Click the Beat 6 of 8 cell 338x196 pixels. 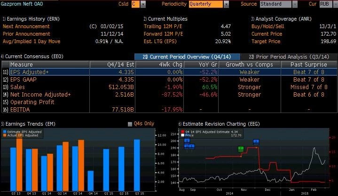[x=309, y=95]
